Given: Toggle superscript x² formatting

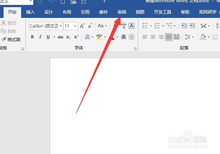Looking at the screenshot, I should pos(76,37).
